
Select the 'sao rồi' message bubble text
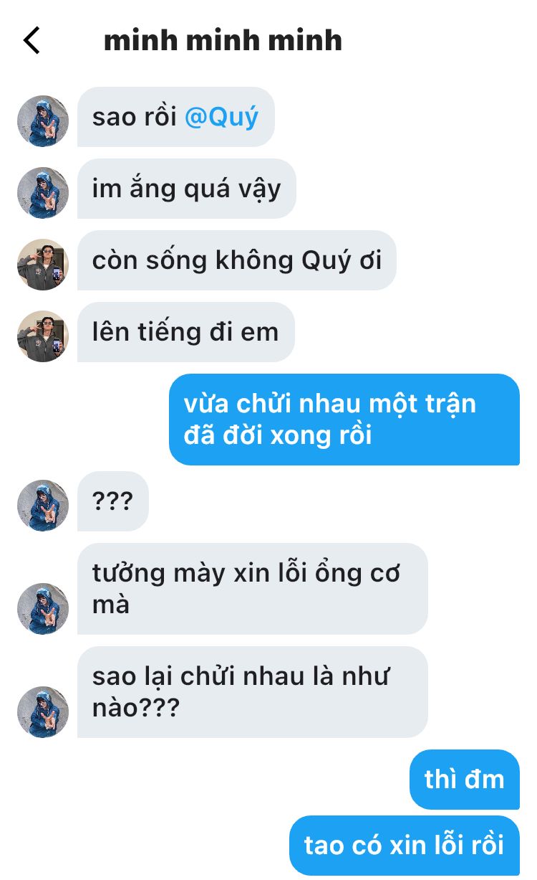[135, 117]
